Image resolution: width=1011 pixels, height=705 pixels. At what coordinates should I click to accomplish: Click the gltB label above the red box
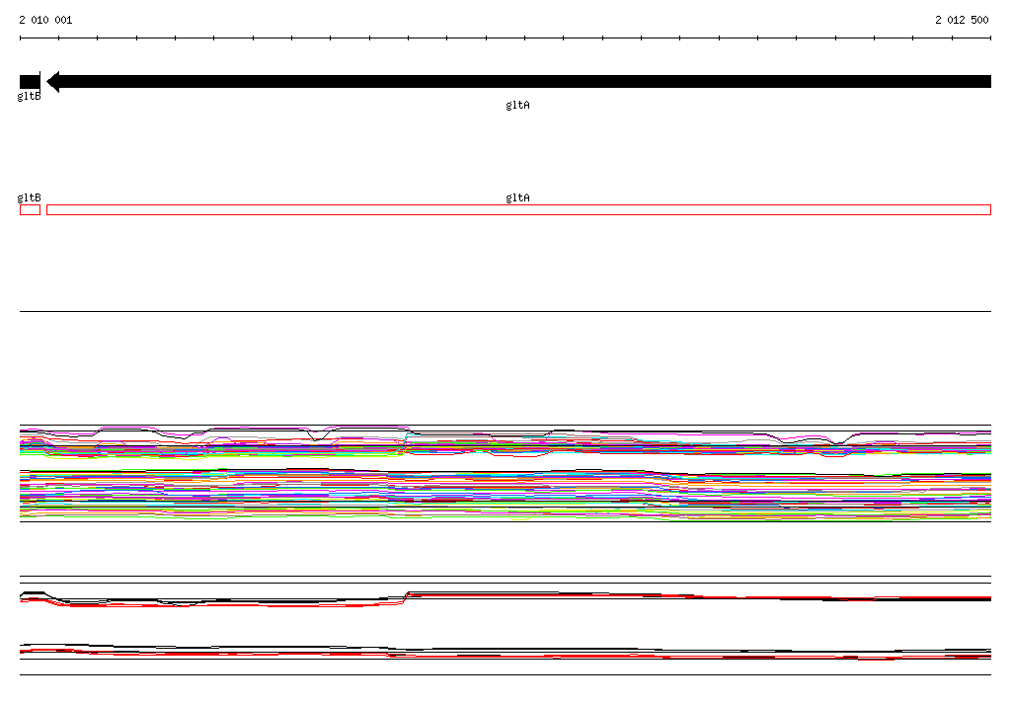(x=29, y=197)
